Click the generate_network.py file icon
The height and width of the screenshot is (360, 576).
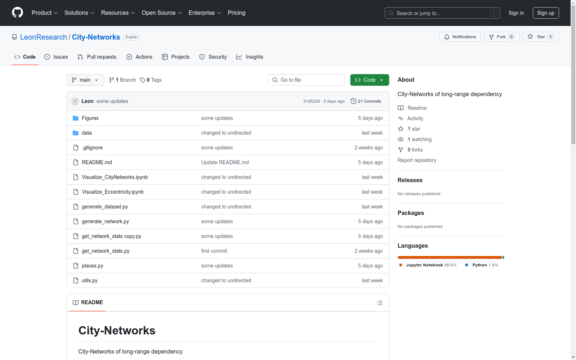(76, 221)
